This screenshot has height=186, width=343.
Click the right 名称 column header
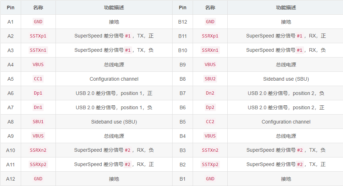210,7
